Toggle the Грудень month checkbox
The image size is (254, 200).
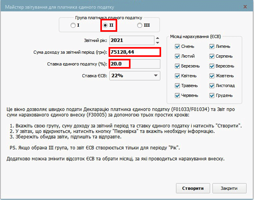pos(212,96)
